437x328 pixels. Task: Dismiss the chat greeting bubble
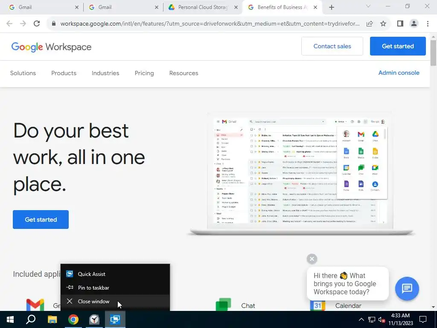click(x=312, y=259)
